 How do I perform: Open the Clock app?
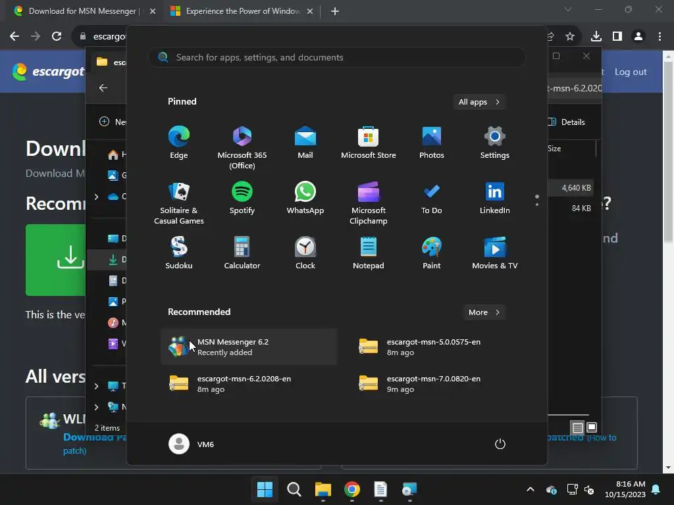point(305,253)
